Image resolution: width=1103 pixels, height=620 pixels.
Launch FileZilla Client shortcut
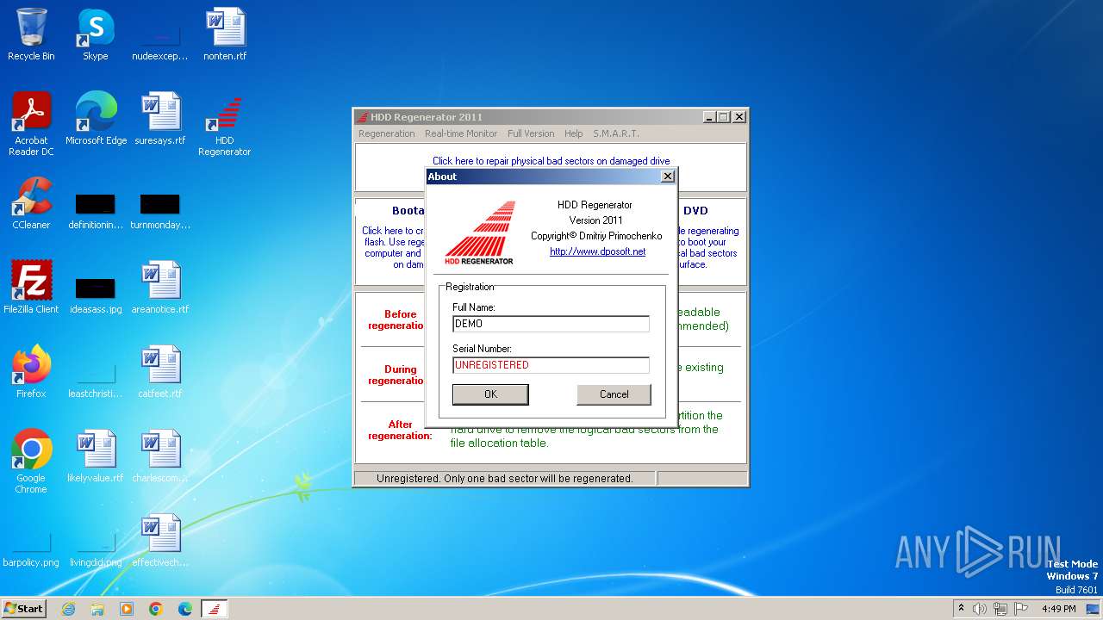tap(31, 288)
